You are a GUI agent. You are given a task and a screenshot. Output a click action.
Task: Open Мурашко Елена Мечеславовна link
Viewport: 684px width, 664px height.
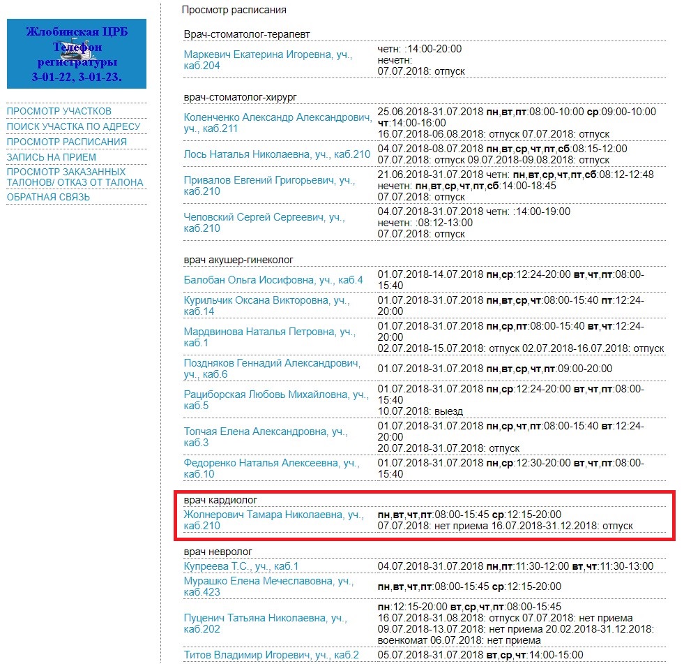tap(268, 586)
